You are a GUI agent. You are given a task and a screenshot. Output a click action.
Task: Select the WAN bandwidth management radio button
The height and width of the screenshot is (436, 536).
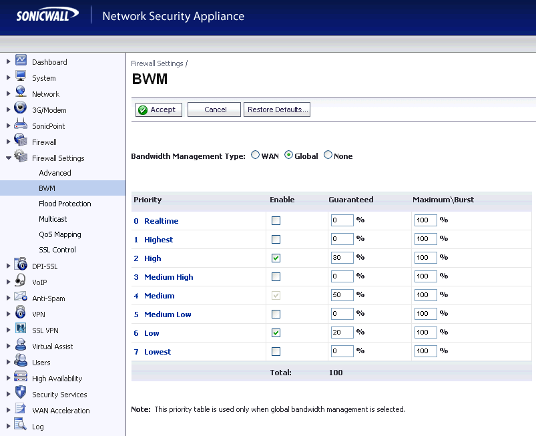255,156
